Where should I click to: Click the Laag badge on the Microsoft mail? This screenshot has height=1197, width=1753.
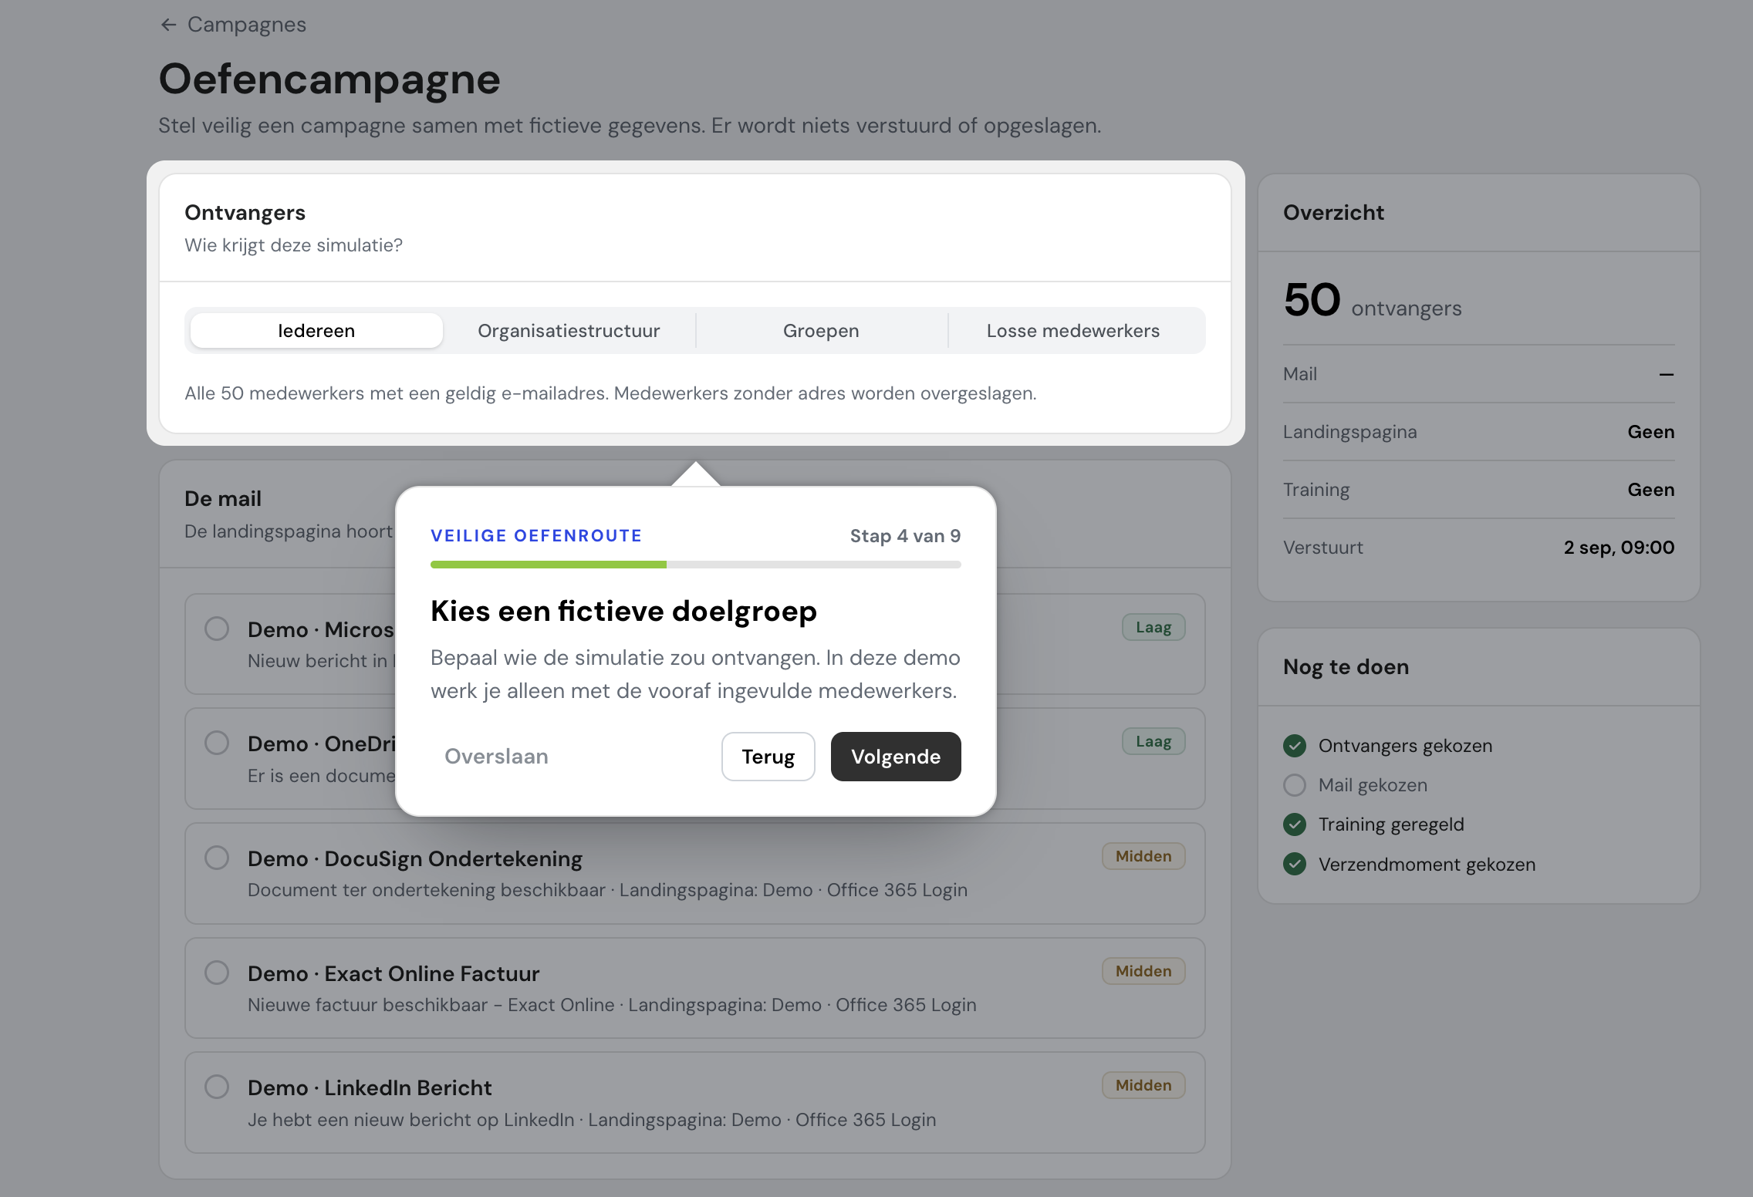pyautogui.click(x=1153, y=627)
